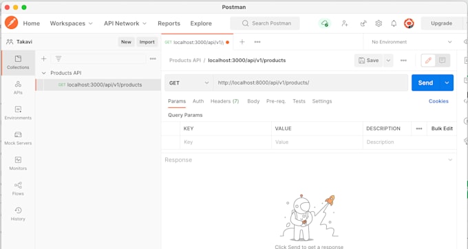Open a new request tab with plus
468x249 pixels.
tap(242, 42)
